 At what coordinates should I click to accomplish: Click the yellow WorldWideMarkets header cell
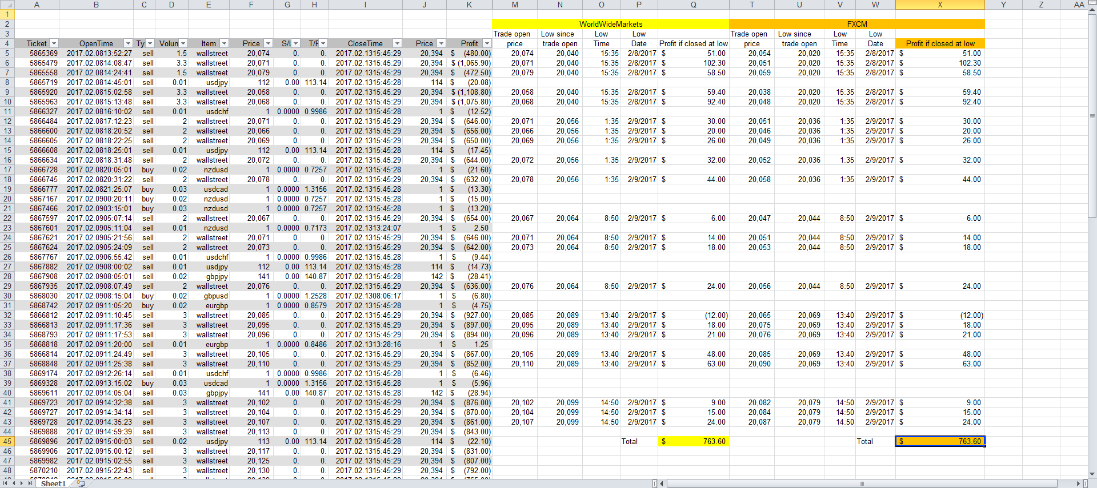[611, 24]
